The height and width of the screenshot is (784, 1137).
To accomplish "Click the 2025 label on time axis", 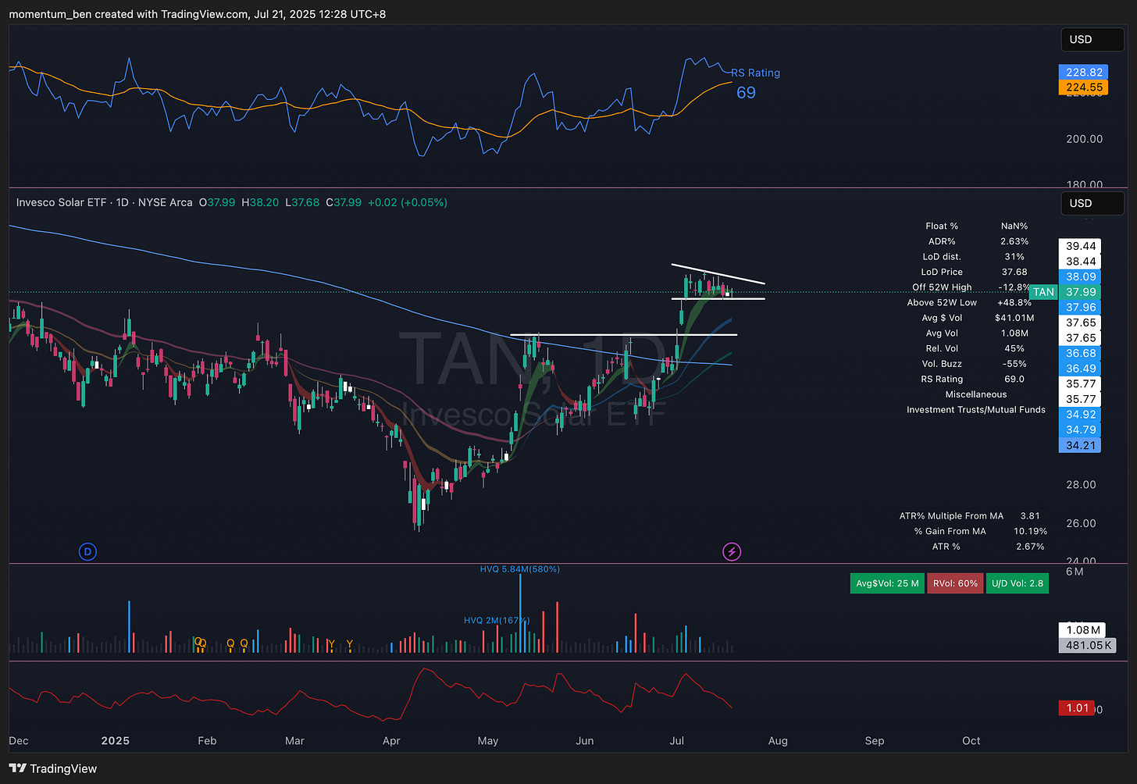I will (115, 740).
